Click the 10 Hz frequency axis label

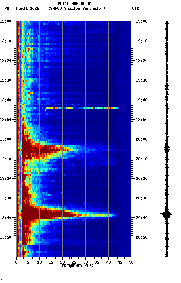pyautogui.click(x=39, y=262)
